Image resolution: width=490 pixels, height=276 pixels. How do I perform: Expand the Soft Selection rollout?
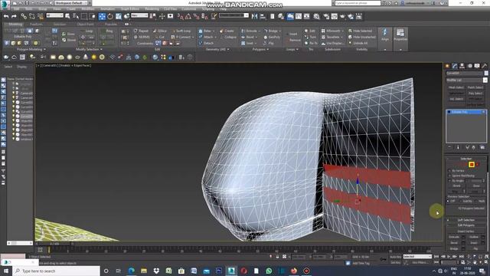pos(466,220)
